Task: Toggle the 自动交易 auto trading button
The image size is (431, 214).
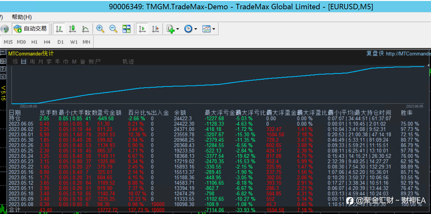Action: click(30, 29)
